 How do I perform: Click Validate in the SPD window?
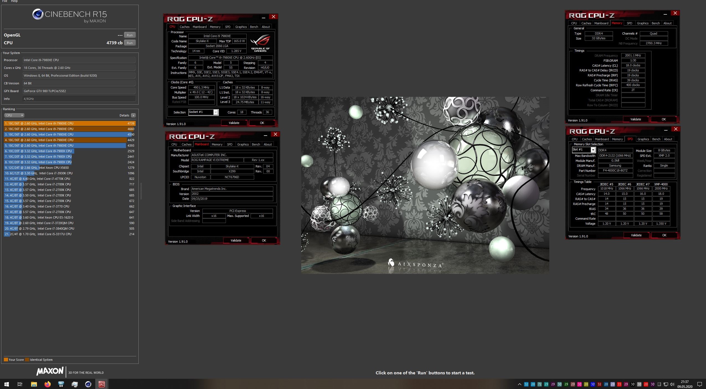[636, 235]
